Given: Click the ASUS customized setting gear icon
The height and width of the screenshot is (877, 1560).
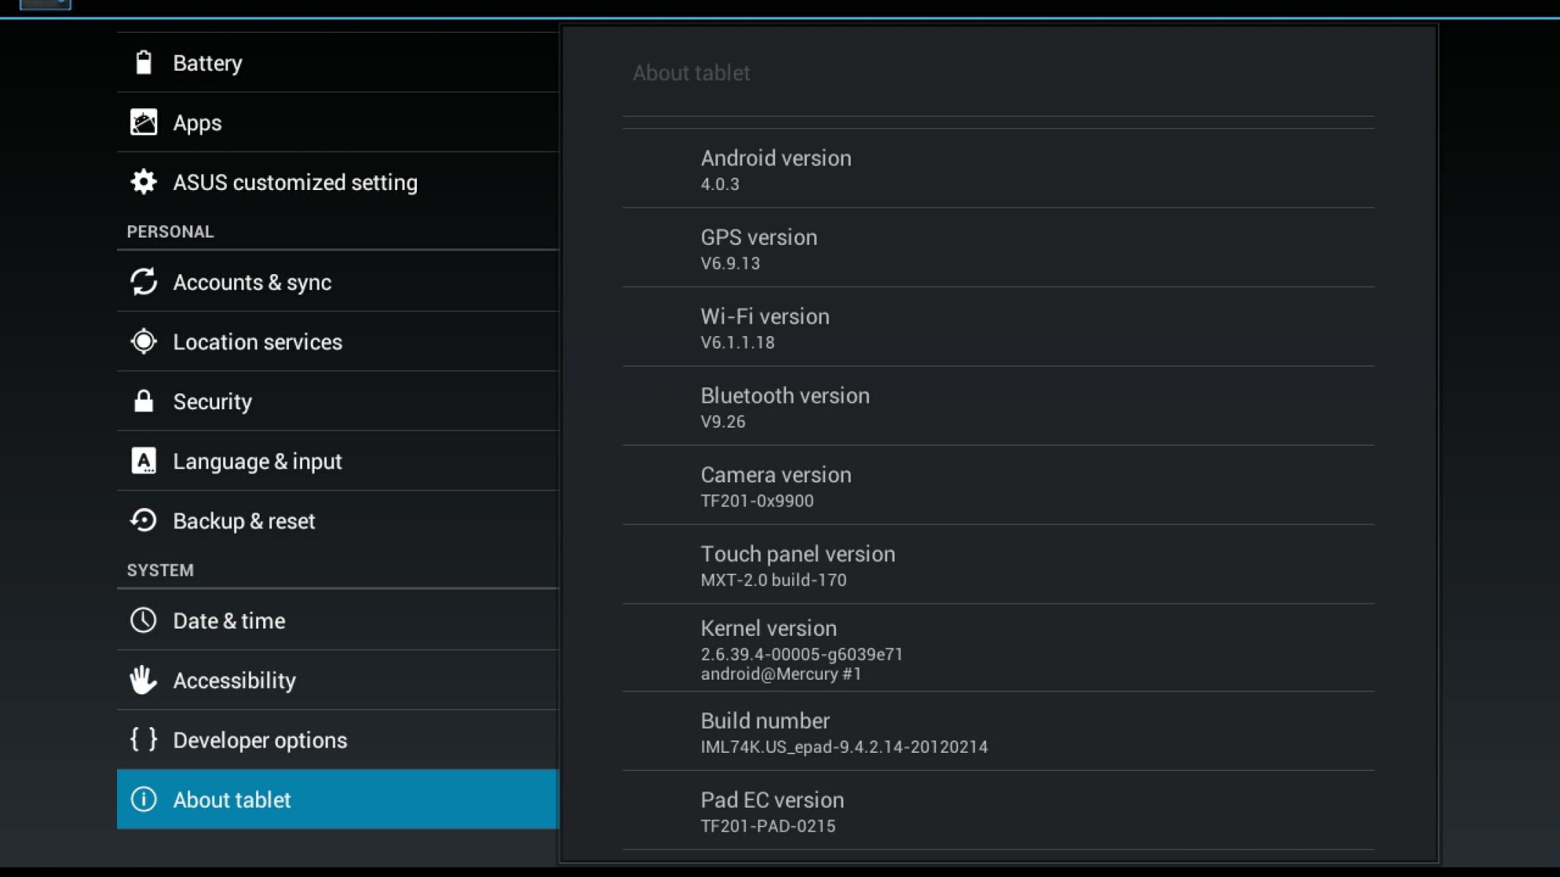Looking at the screenshot, I should (x=143, y=182).
